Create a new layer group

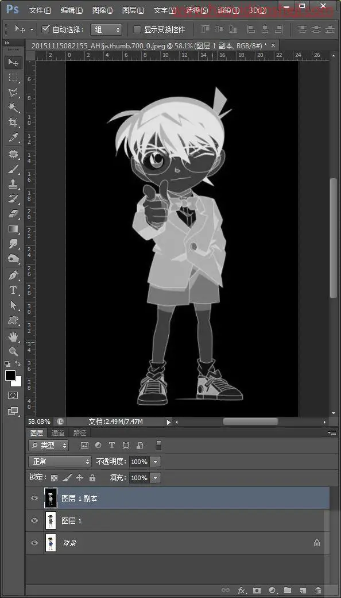pos(288,591)
